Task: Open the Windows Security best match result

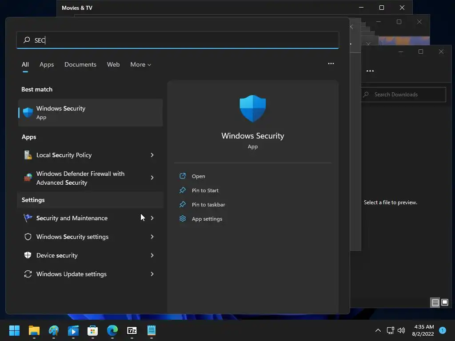Action: click(x=90, y=112)
